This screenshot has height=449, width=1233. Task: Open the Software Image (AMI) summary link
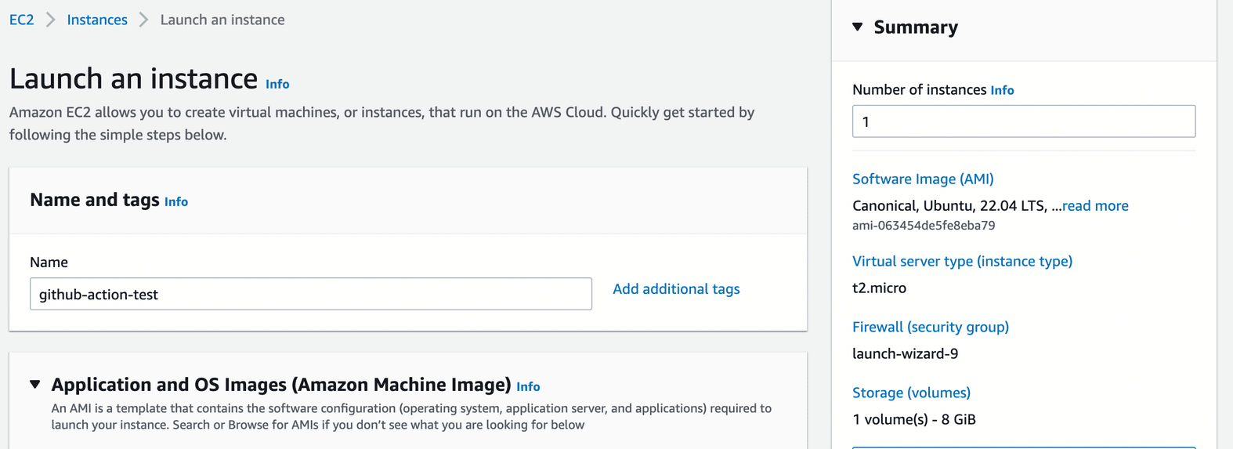point(923,179)
